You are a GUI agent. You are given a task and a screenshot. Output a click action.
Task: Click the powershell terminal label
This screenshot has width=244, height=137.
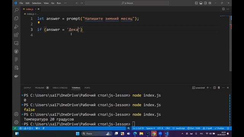(x=199, y=88)
